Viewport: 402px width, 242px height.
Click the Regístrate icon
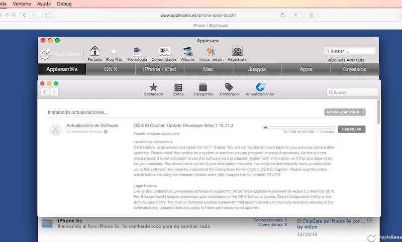(x=237, y=52)
